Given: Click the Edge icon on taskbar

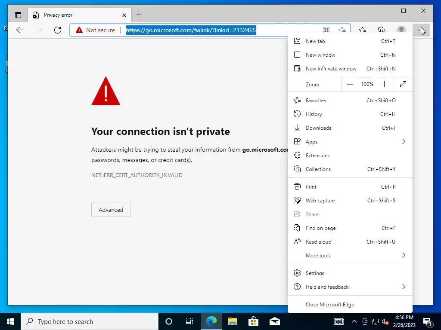Looking at the screenshot, I should pos(211,321).
